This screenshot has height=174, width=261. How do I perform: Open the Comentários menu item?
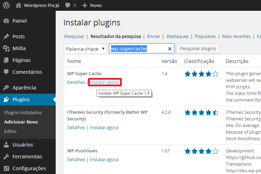(x=28, y=72)
